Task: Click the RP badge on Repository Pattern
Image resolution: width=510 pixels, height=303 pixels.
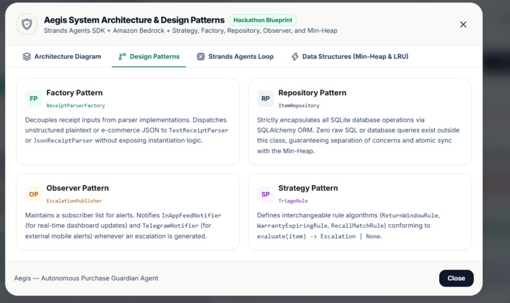Action: pos(265,98)
